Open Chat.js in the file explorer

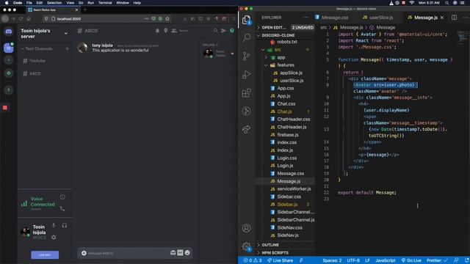284,111
